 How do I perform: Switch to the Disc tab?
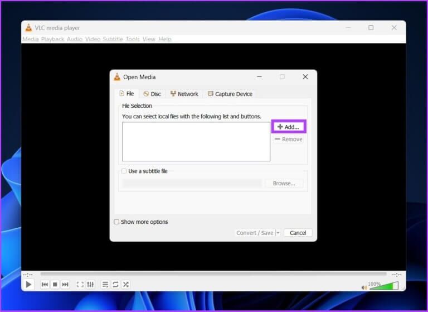tap(152, 94)
